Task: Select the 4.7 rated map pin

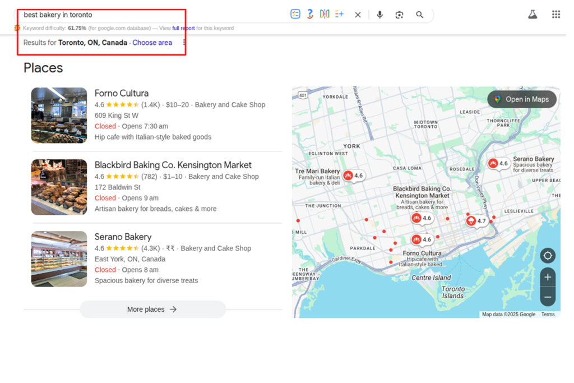Action: (x=476, y=221)
